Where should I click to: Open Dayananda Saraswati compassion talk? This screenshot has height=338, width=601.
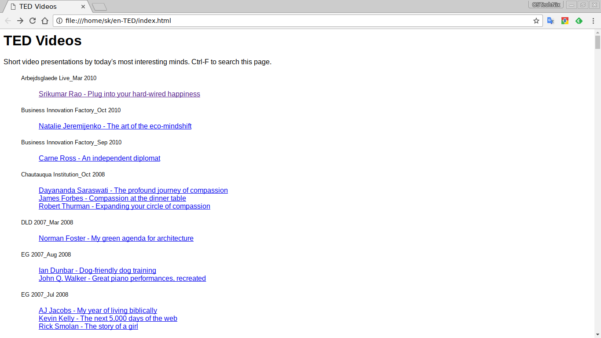click(x=133, y=191)
